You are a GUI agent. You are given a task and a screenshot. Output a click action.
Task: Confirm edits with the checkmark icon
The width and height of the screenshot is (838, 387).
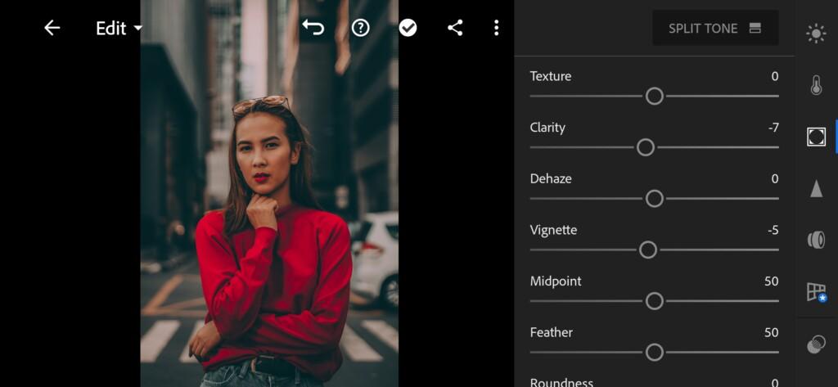tap(408, 28)
